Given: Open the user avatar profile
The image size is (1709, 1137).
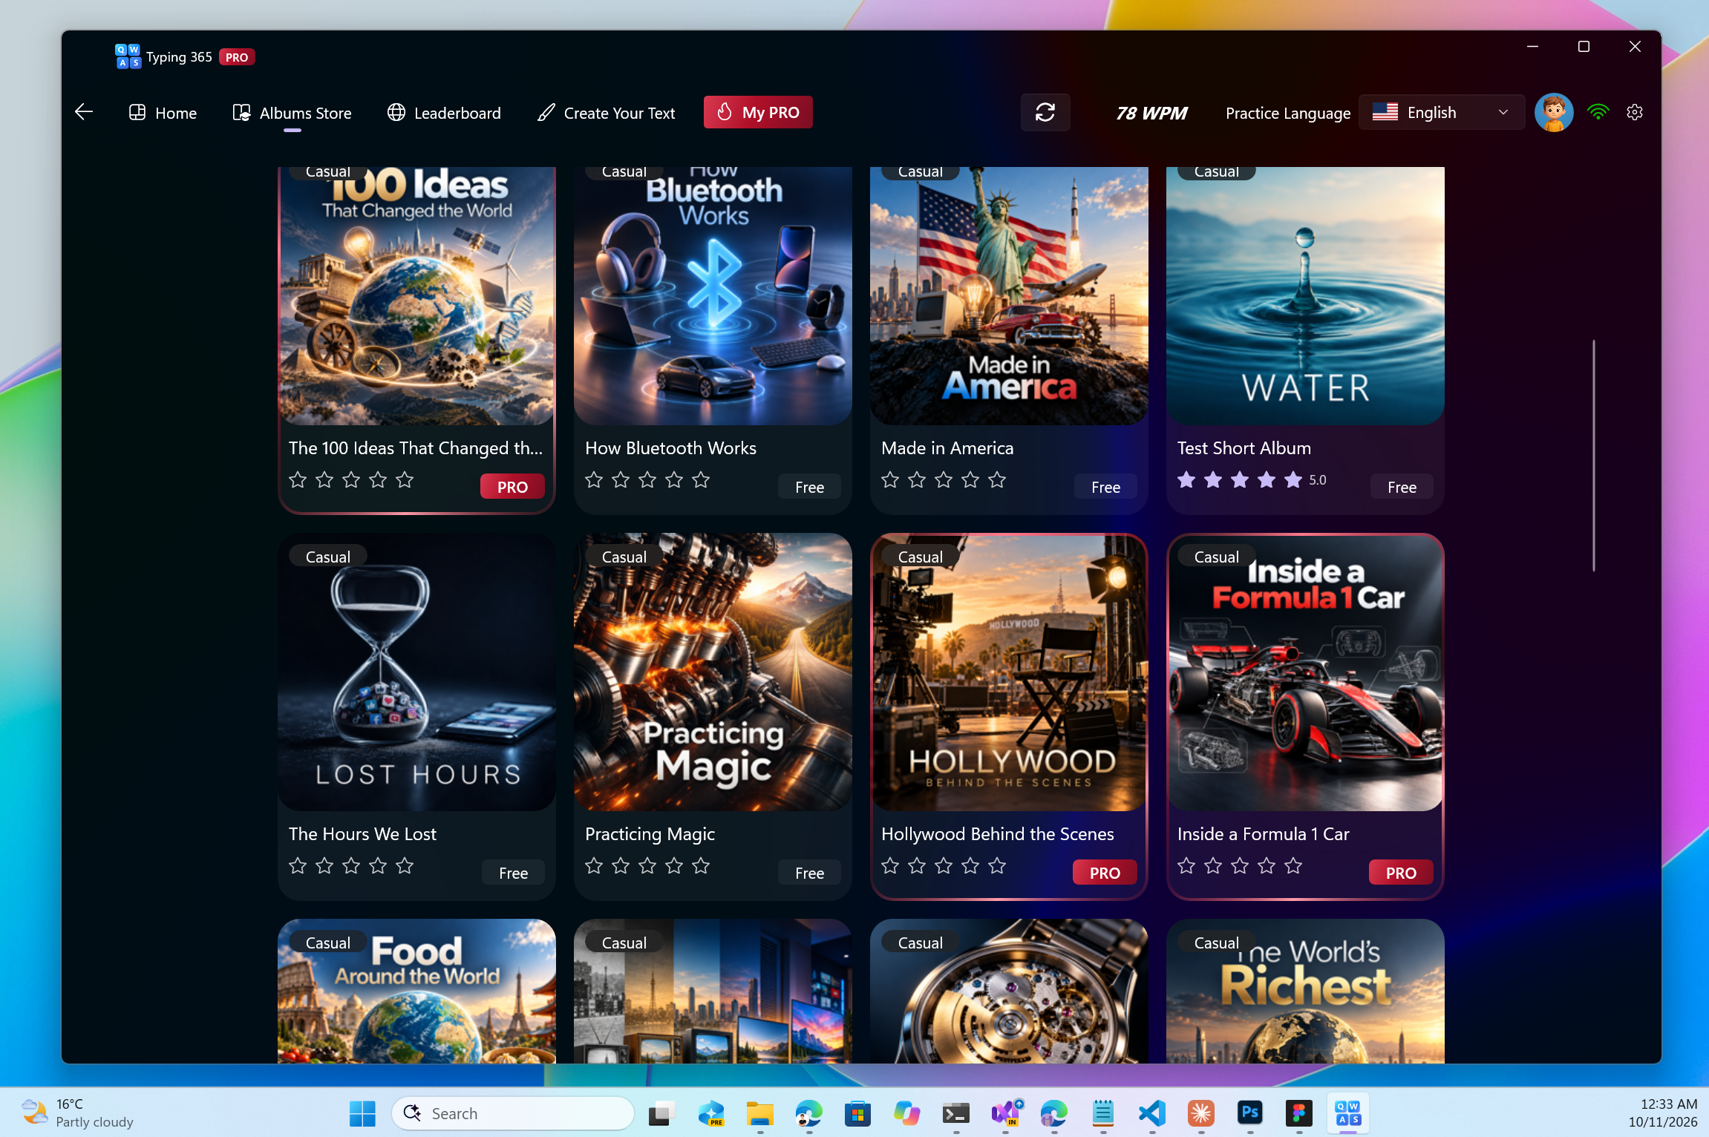Looking at the screenshot, I should coord(1553,112).
